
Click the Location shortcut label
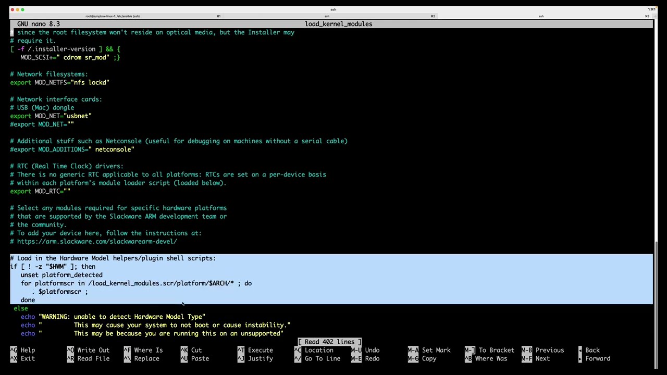319,350
